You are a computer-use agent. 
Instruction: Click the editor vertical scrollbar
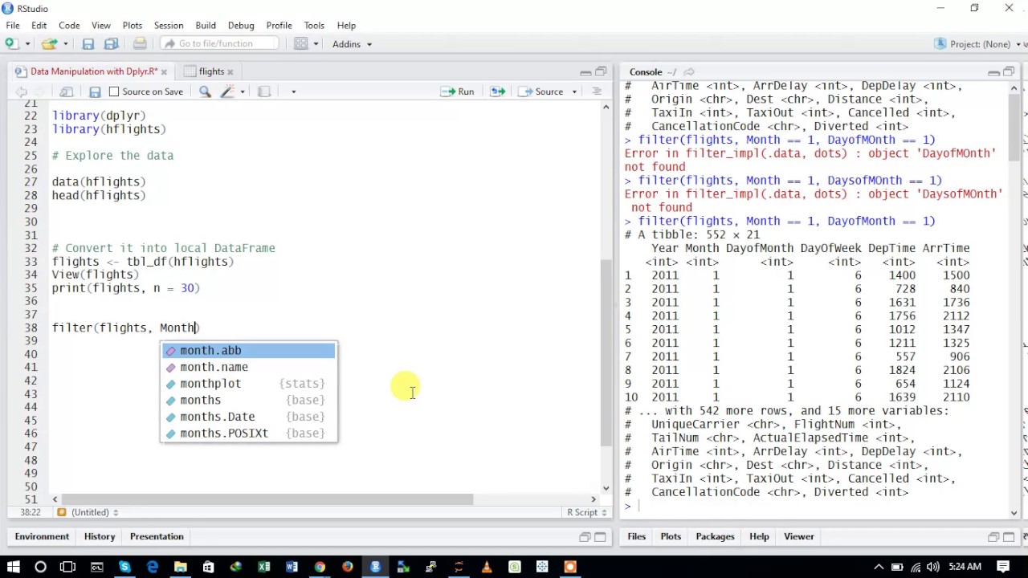pos(606,353)
